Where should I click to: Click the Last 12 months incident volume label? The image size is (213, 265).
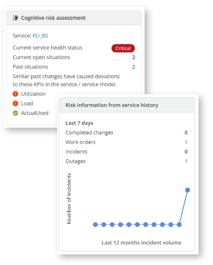[141, 242]
